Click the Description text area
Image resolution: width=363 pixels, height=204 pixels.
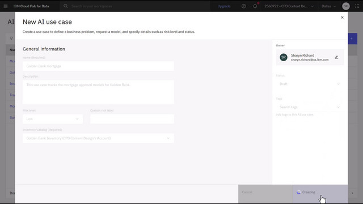[x=98, y=92]
